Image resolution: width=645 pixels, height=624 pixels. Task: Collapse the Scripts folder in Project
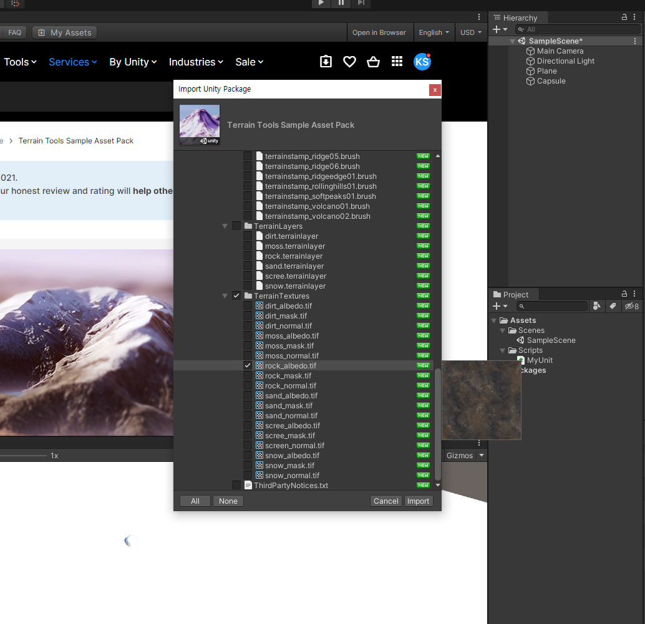point(503,350)
